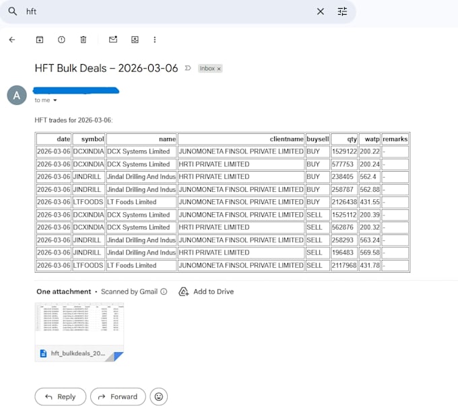
Task: Click the qty cell 577753
Action: point(344,164)
